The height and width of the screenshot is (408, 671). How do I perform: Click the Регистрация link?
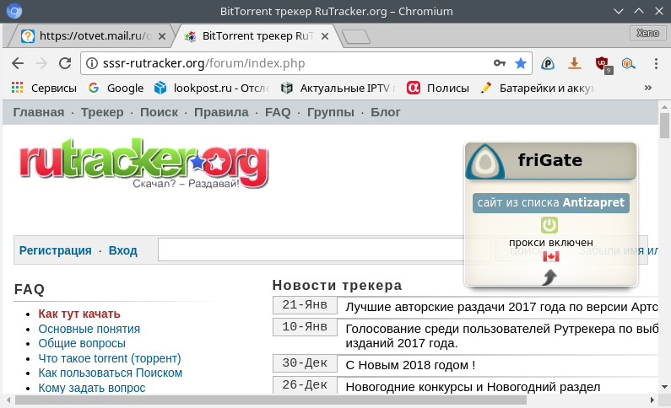click(55, 250)
